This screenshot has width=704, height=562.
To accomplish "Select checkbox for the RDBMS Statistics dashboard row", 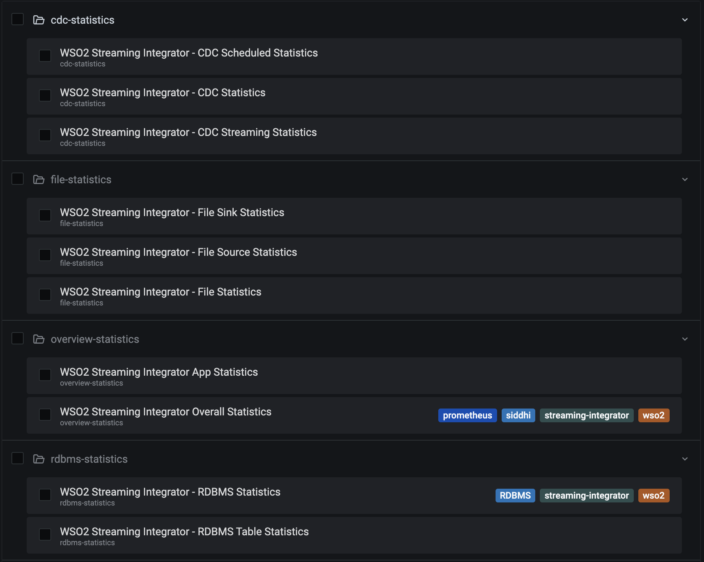I will [x=45, y=495].
